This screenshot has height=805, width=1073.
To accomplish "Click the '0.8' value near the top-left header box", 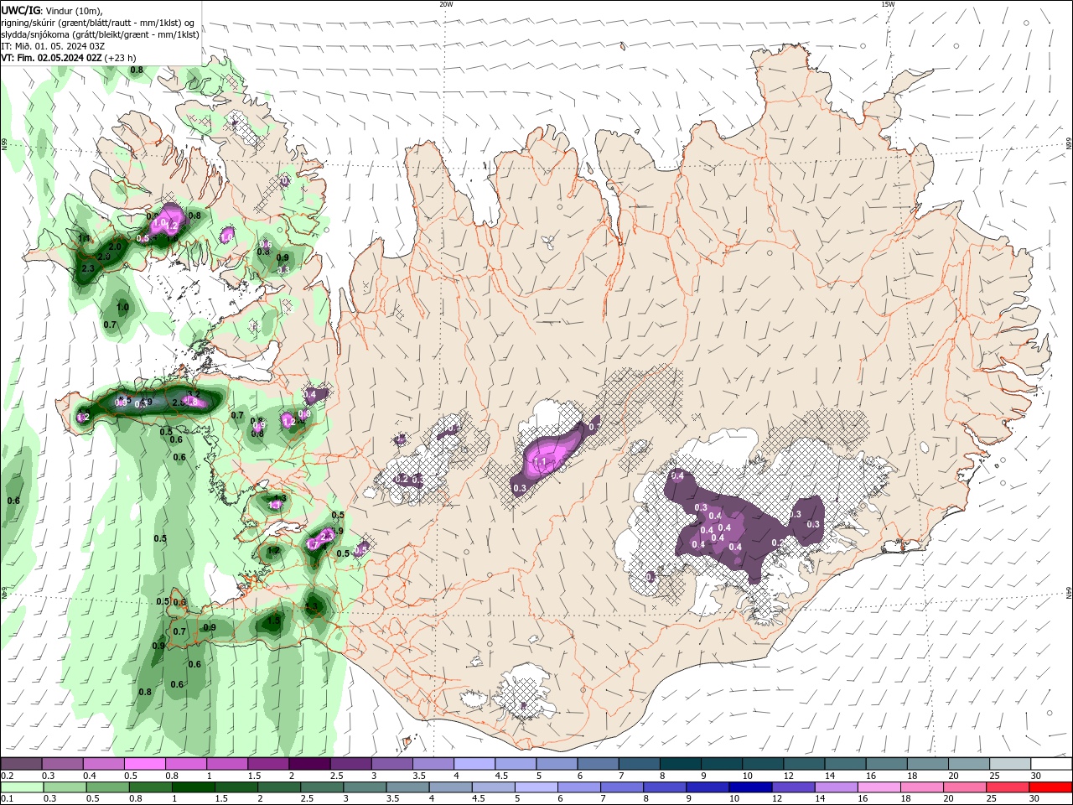I will (137, 70).
